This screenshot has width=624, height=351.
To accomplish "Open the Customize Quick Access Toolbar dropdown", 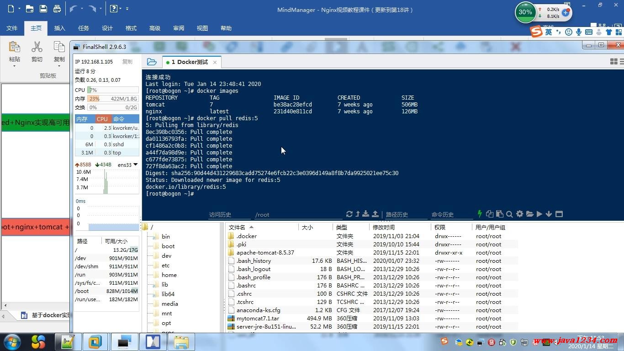I will 127,9.
